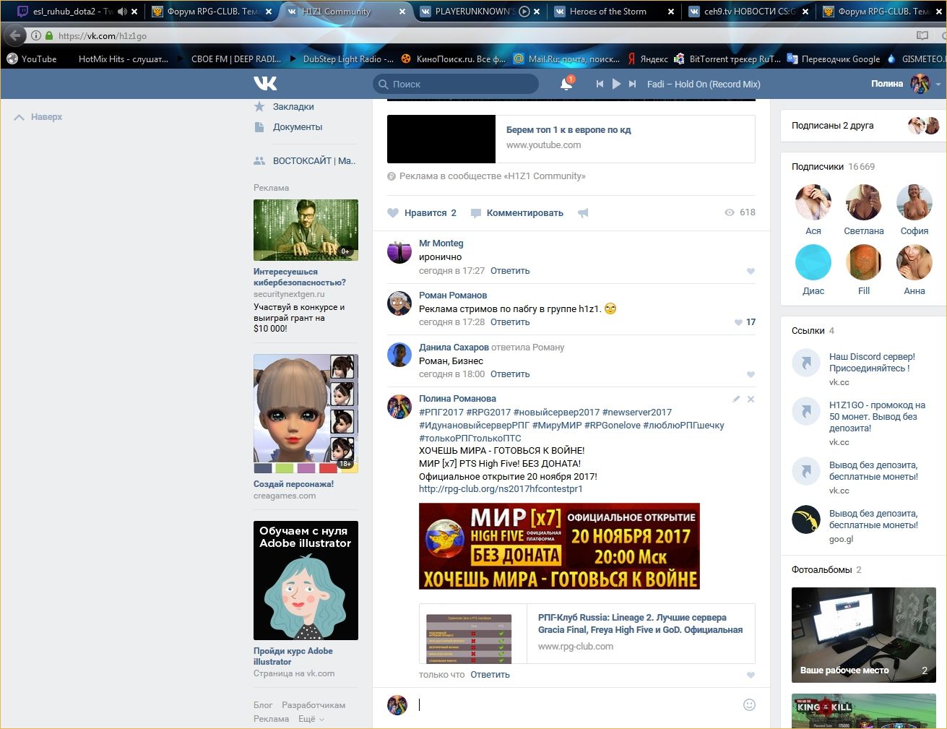947x729 pixels.
Task: Play the Fadi – Hold On track
Action: click(x=616, y=84)
